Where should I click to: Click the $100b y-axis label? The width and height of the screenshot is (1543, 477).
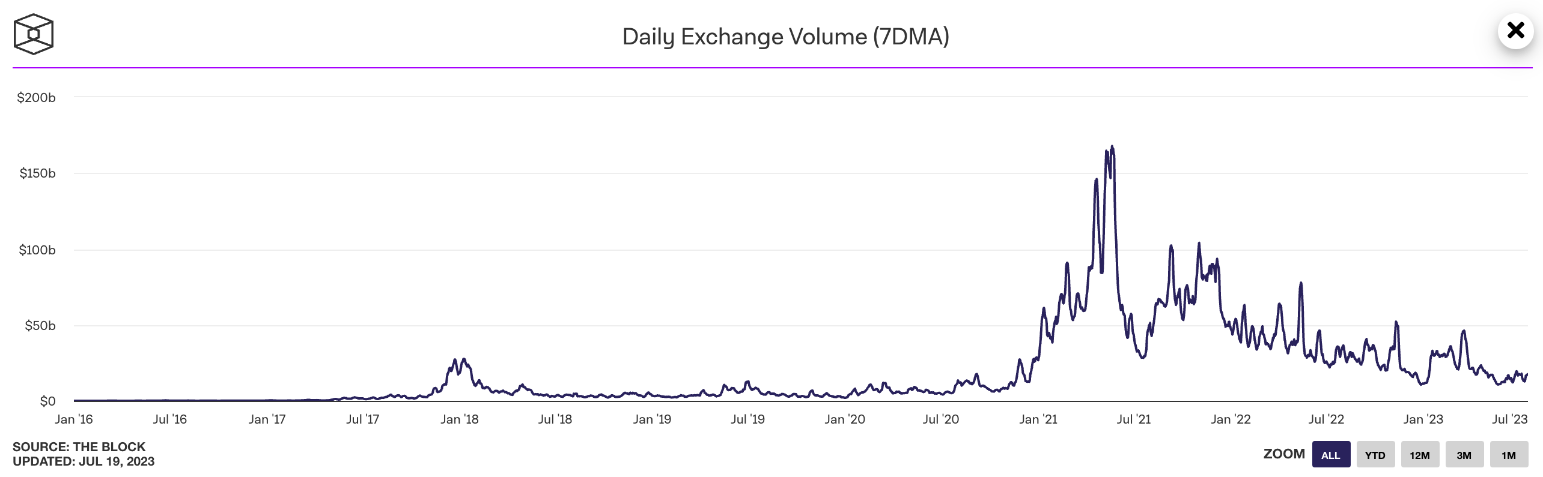[x=37, y=250]
